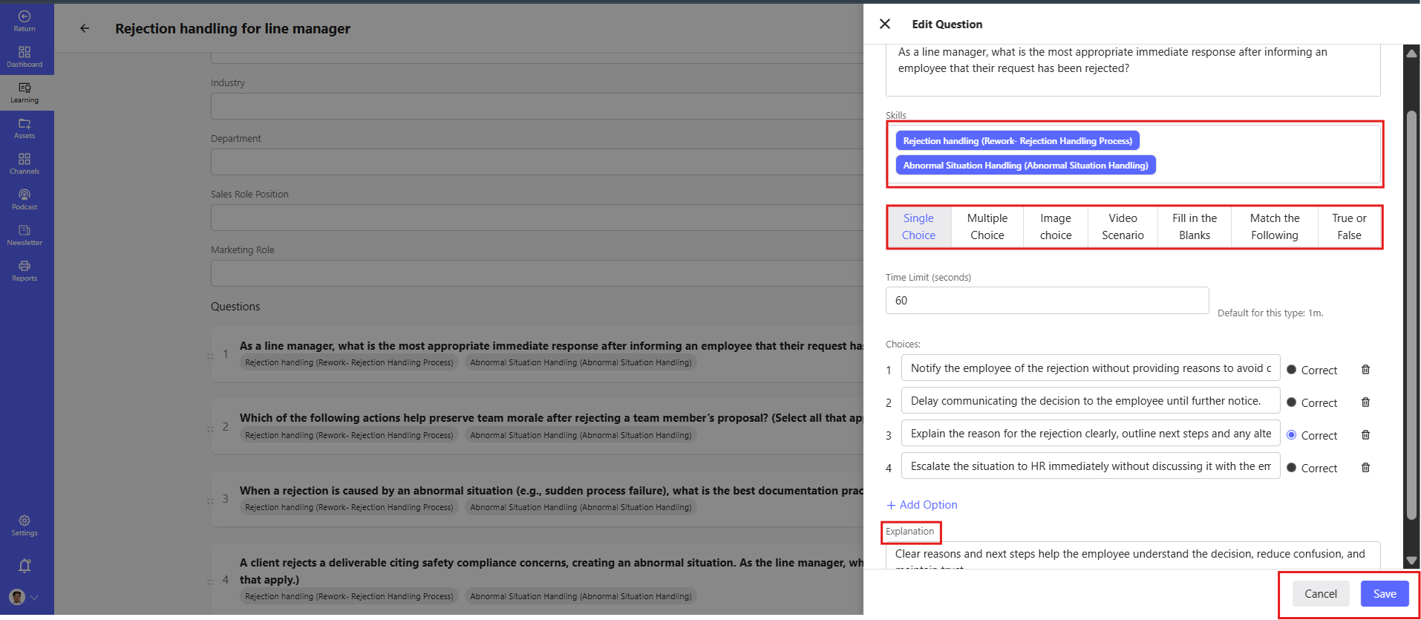Click the panel scrollbar up arrow
Viewport: 1421px width, 620px height.
pos(1412,53)
